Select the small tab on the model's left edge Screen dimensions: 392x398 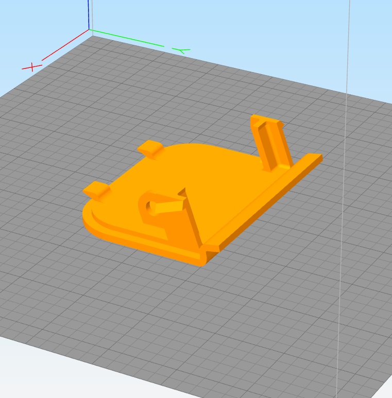pos(96,190)
